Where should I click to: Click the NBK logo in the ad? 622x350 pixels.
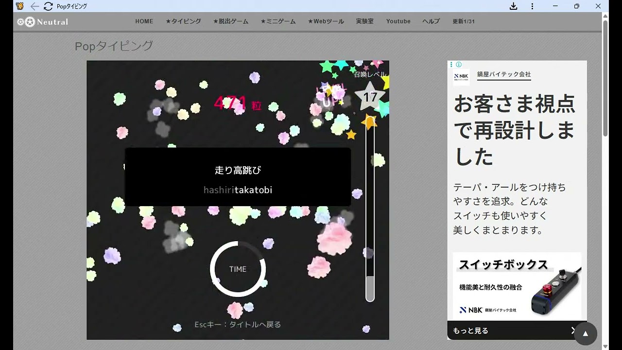pos(461,77)
